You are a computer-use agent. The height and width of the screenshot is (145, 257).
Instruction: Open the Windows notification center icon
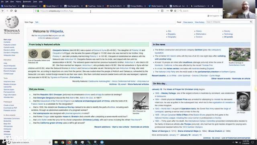pos(253,142)
